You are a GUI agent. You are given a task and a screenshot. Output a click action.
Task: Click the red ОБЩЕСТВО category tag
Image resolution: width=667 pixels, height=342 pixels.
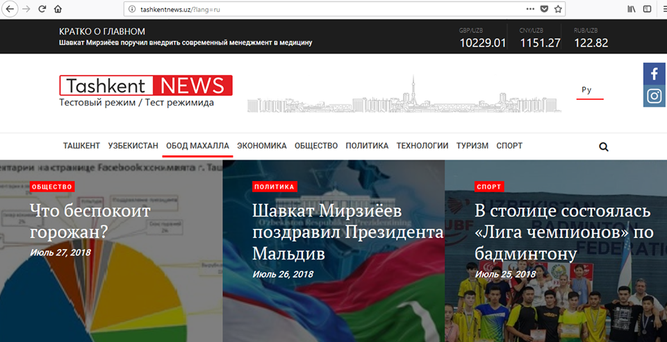[52, 187]
